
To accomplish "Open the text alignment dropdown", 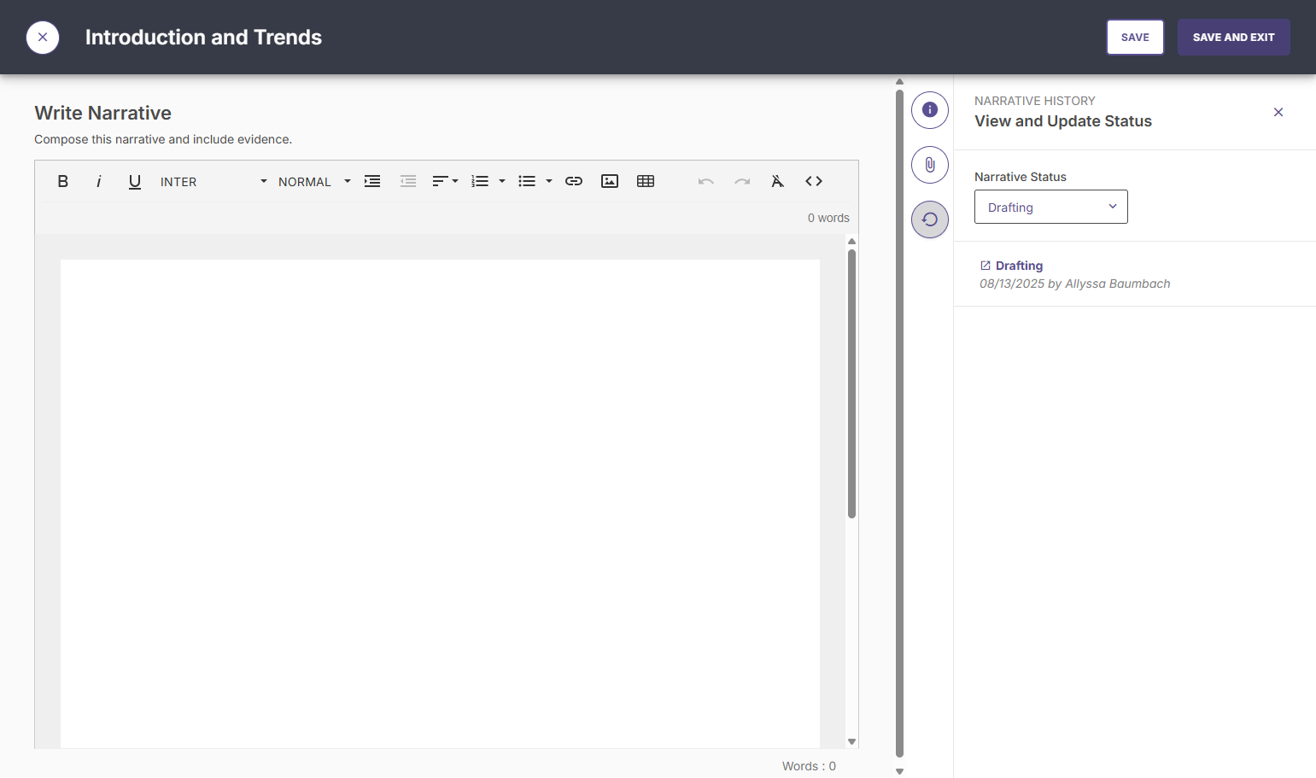I will click(445, 181).
